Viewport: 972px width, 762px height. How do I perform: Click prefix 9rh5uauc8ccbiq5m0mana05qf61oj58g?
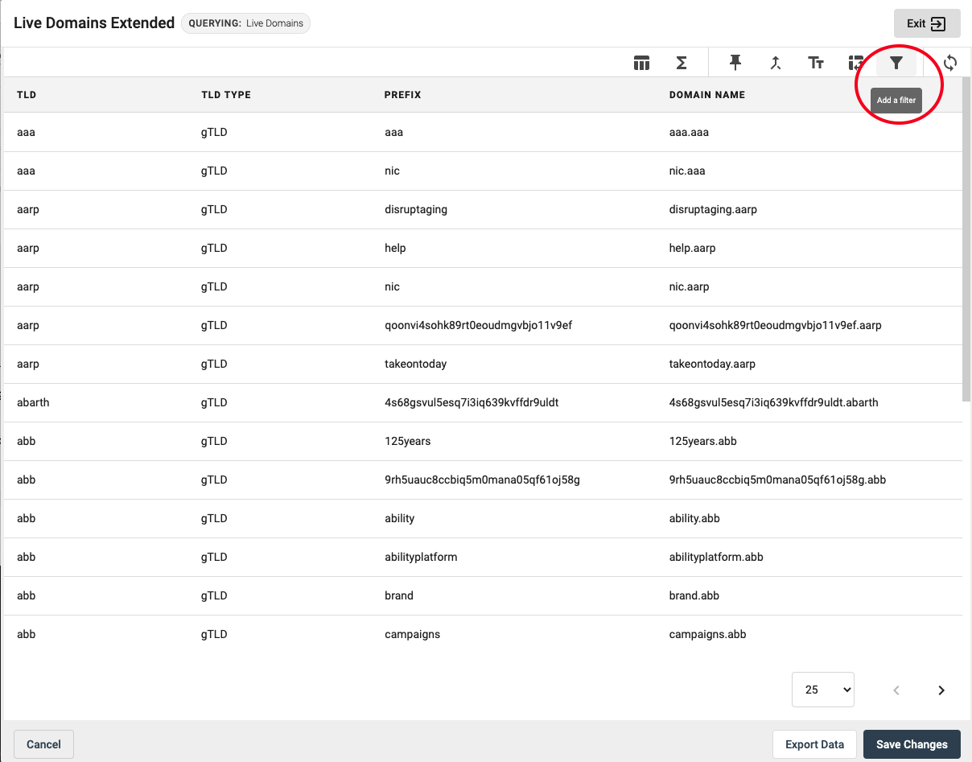coord(482,480)
